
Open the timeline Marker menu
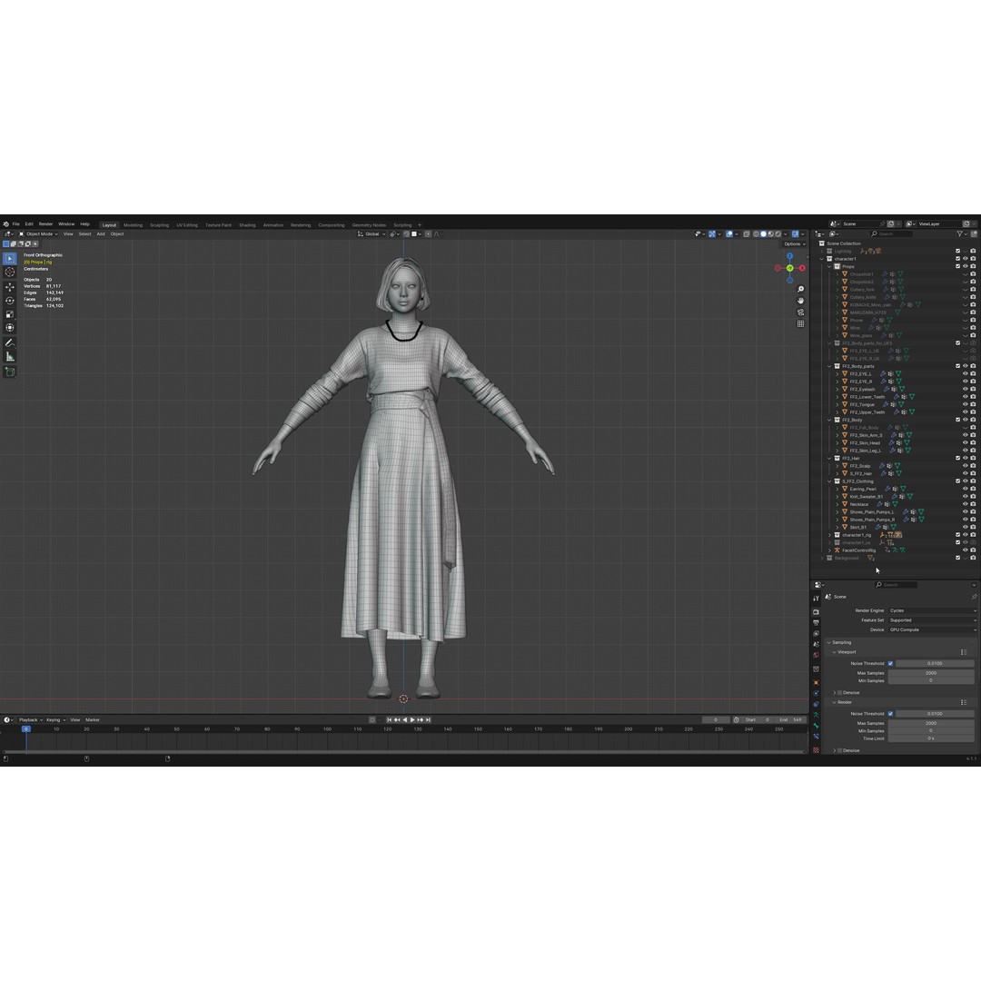coord(93,720)
